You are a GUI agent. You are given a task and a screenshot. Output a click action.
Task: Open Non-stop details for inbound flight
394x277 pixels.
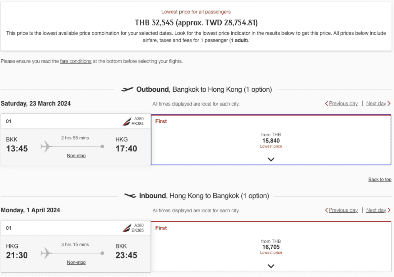tap(76, 262)
